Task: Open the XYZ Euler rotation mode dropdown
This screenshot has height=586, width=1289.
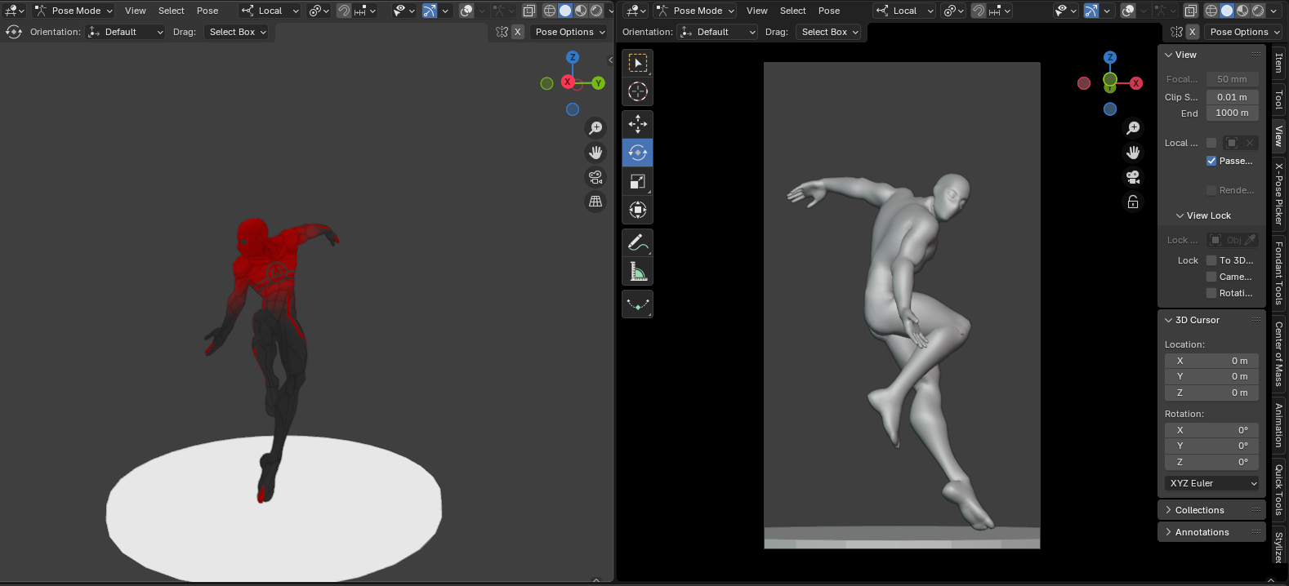Action: [x=1212, y=483]
